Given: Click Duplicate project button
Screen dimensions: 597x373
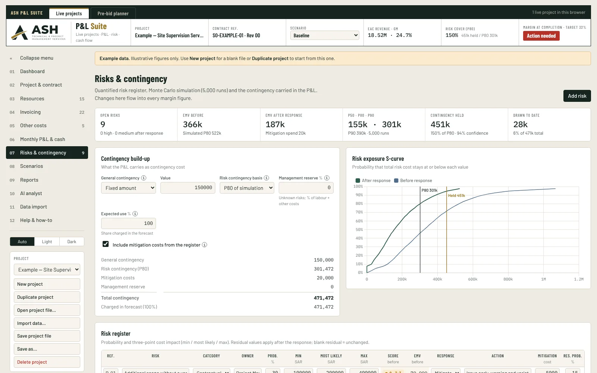Looking at the screenshot, I should tap(47, 297).
